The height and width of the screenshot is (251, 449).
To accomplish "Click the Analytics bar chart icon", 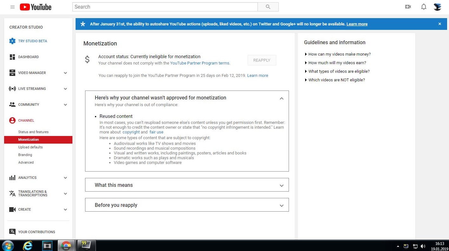I will [12, 178].
